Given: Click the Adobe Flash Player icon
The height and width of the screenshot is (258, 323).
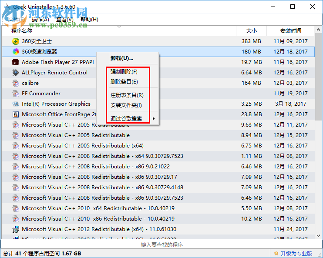Looking at the screenshot, I should click(x=16, y=62).
